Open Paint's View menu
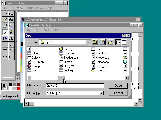This screenshot has width=161, height=120. pyautogui.click(x=20, y=8)
